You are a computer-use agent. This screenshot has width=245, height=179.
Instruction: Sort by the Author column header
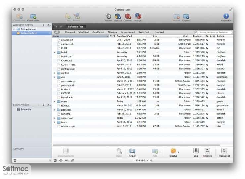[224, 36]
